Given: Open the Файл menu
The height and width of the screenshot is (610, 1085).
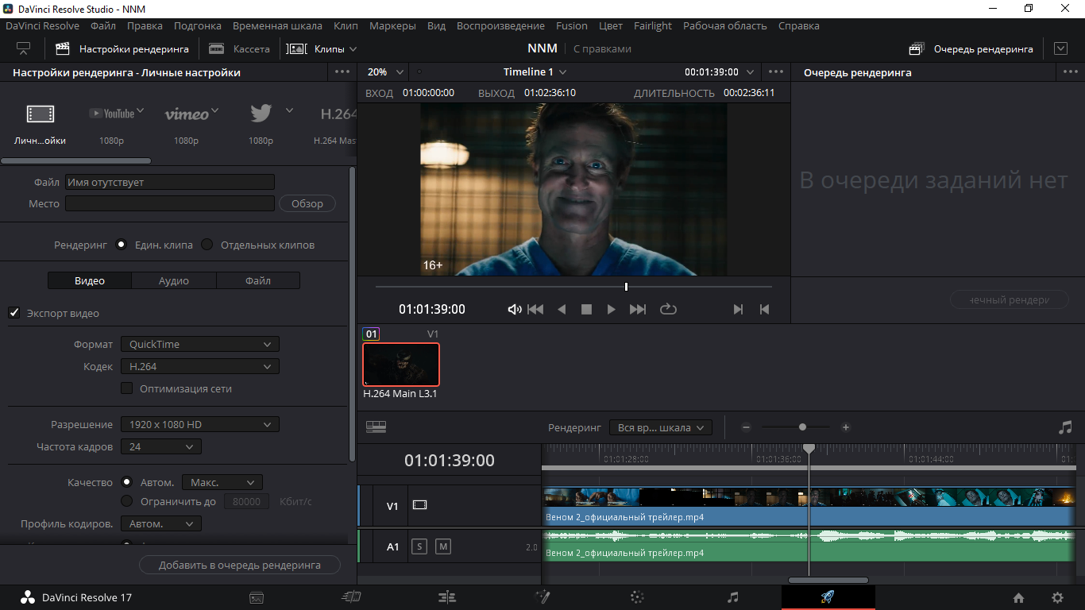Looking at the screenshot, I should tap(103, 25).
